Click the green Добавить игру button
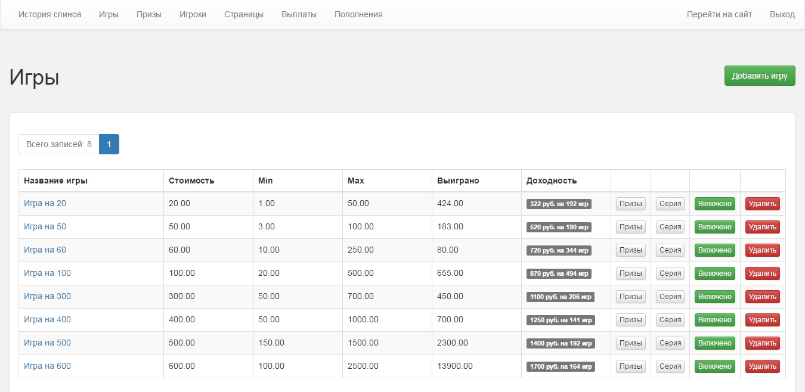Screen dimensions: 805x392 (759, 76)
